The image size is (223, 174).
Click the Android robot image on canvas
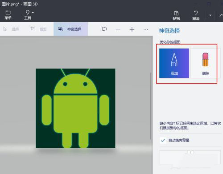pos(75,108)
